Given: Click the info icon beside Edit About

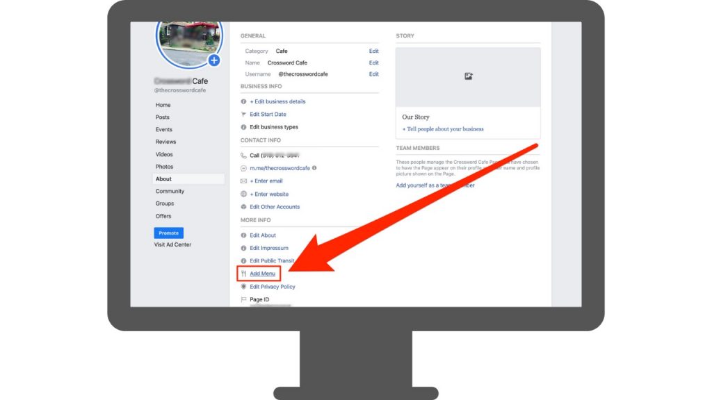Looking at the screenshot, I should click(x=243, y=235).
